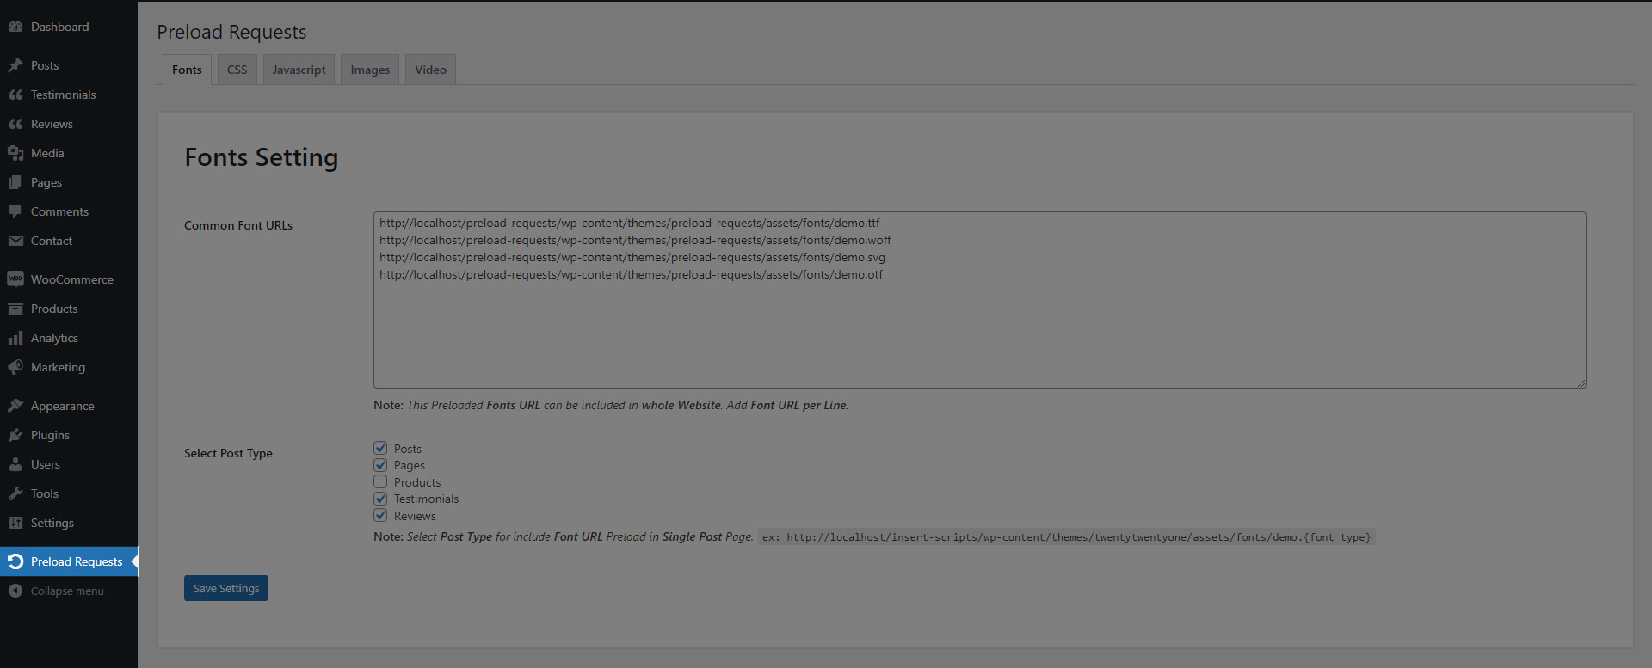The width and height of the screenshot is (1652, 668).
Task: Uncheck the Pages post type checkbox
Action: [380, 465]
